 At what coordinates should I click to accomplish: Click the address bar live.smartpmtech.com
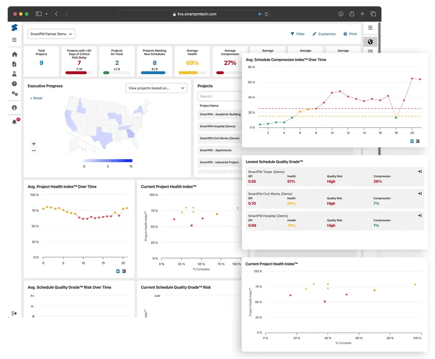coord(194,14)
